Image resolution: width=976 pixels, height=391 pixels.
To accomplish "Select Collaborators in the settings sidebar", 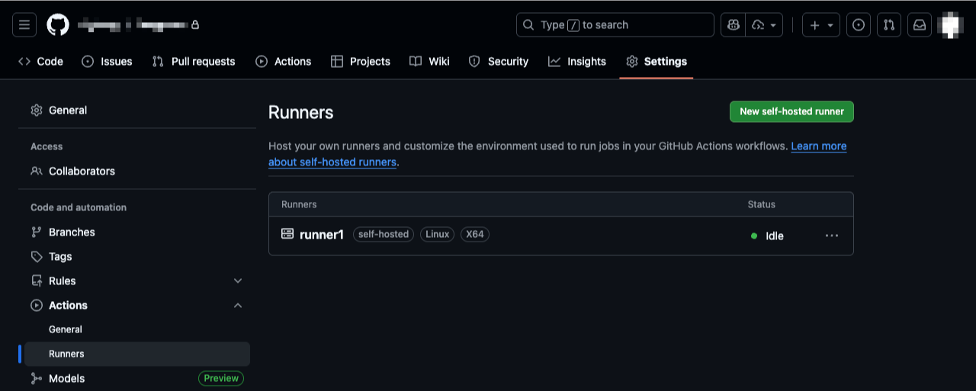I will (x=82, y=171).
